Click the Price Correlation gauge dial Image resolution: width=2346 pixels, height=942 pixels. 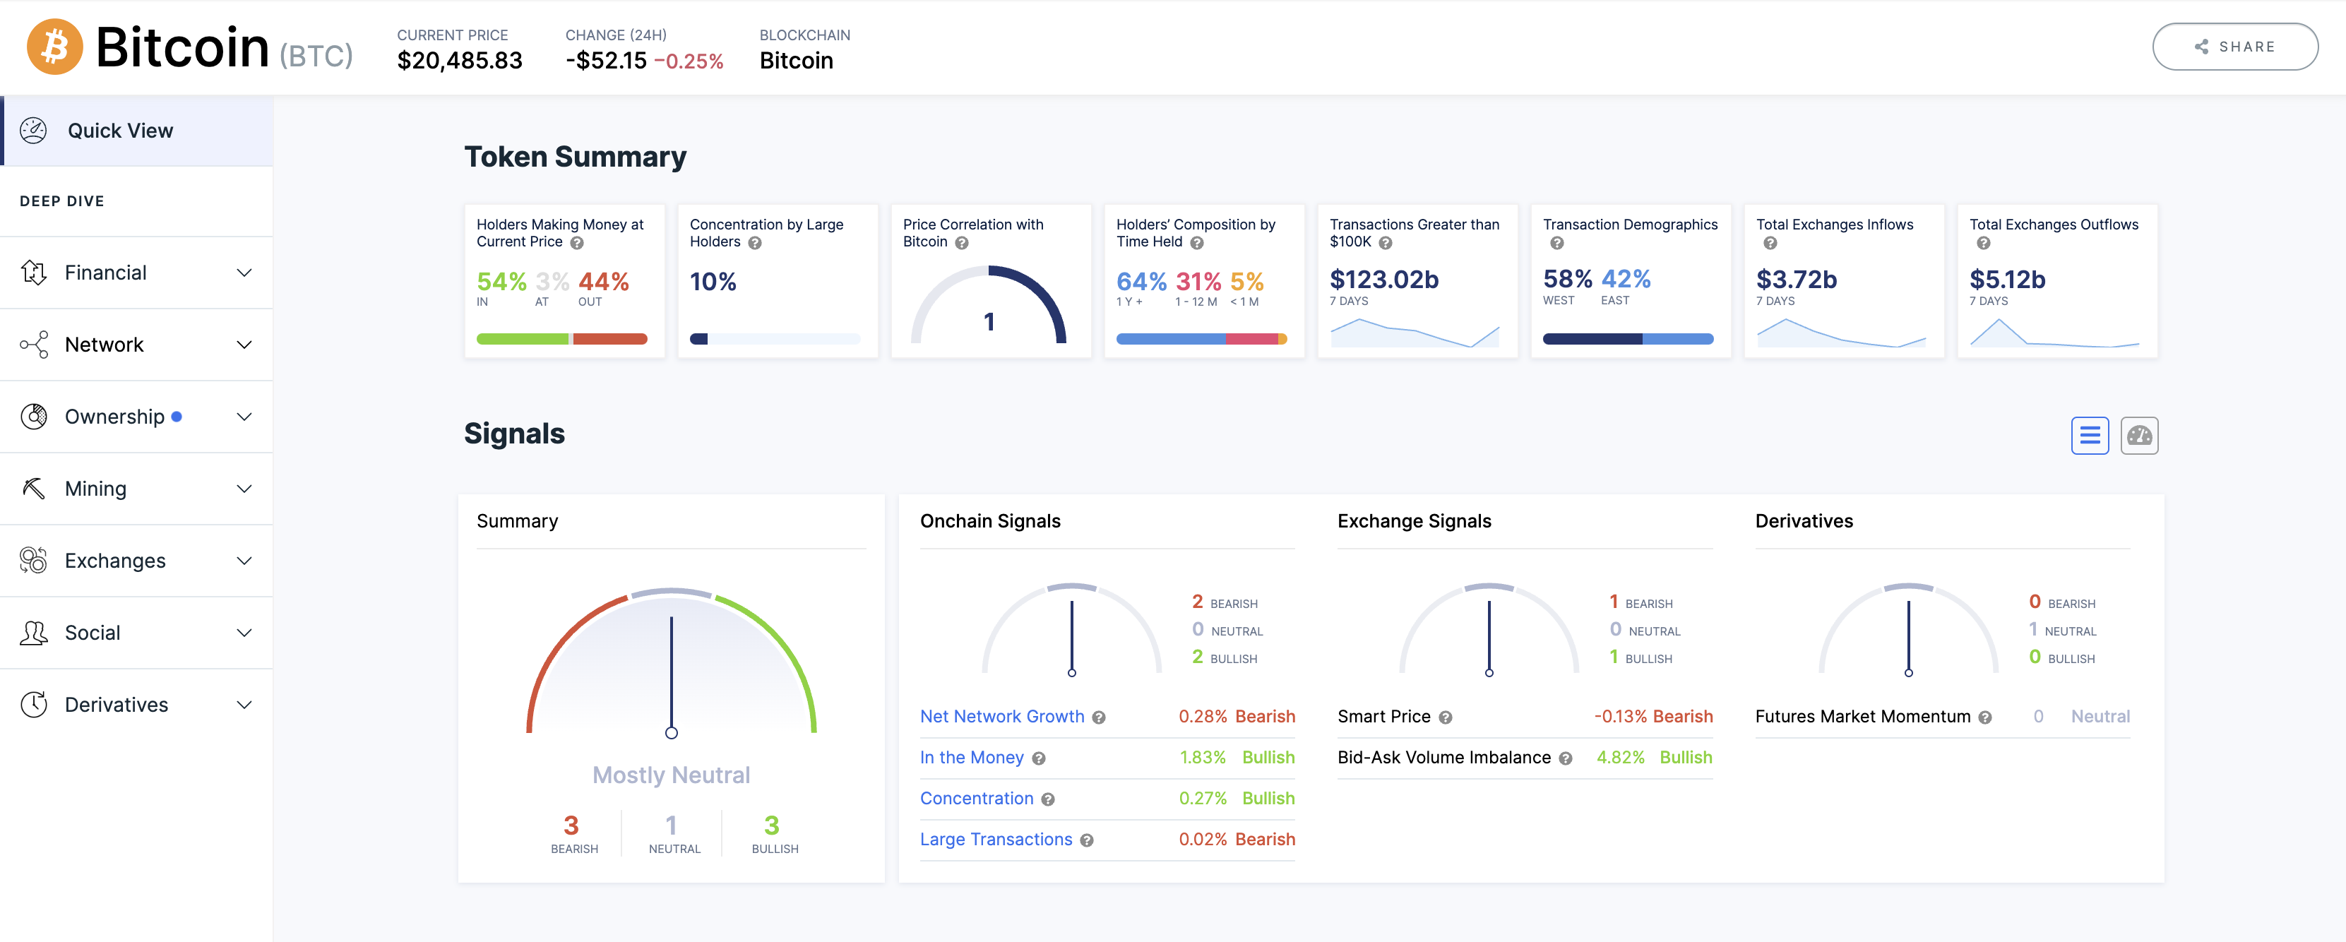point(988,305)
